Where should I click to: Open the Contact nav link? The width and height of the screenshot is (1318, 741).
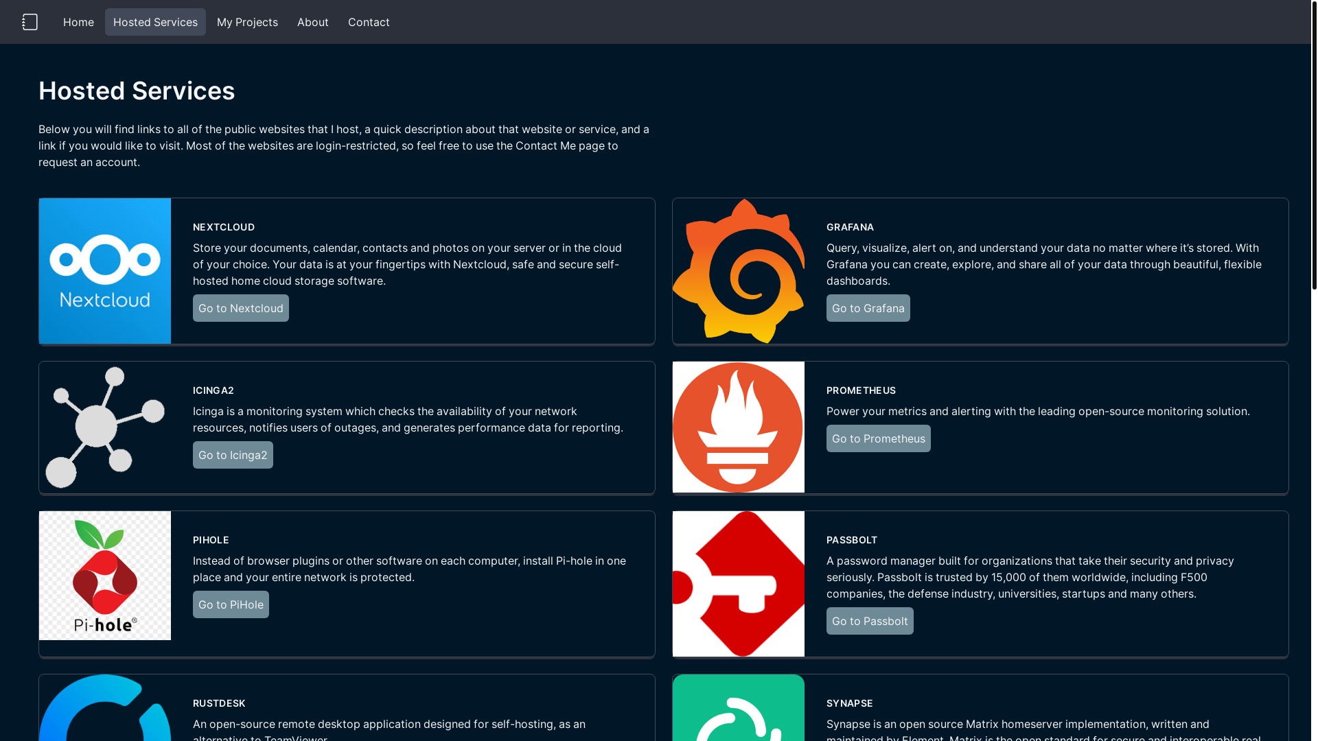coord(369,22)
